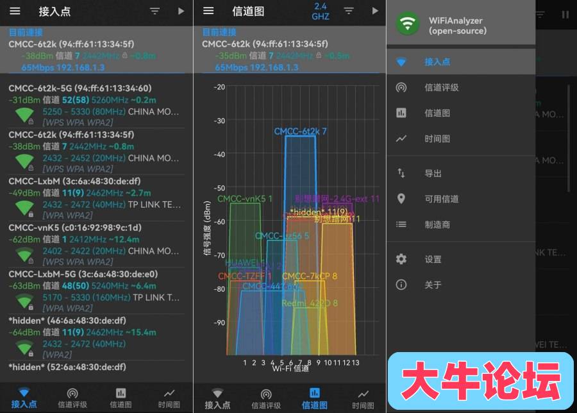Open 关于 from the navigation drawer

(x=461, y=285)
